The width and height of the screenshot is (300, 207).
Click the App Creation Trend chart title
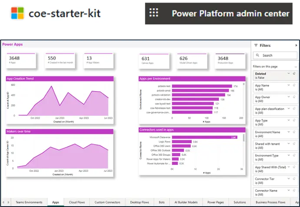pyautogui.click(x=20, y=79)
